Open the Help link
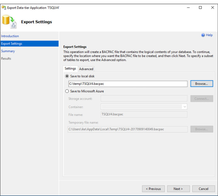 coord(209,35)
